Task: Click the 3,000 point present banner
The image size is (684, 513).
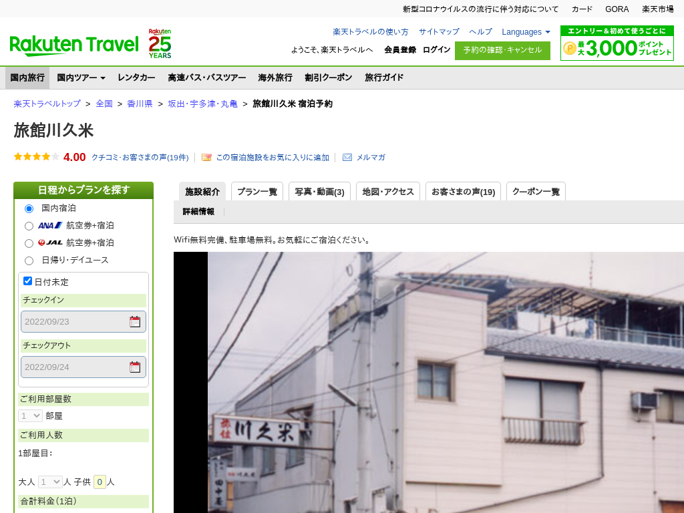Action: tap(617, 43)
